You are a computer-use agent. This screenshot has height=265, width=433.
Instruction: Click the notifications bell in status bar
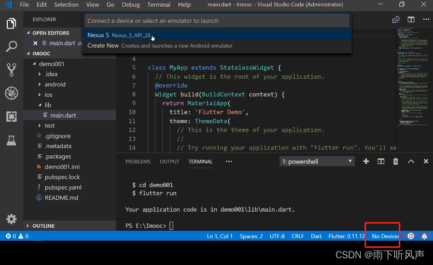(424, 236)
